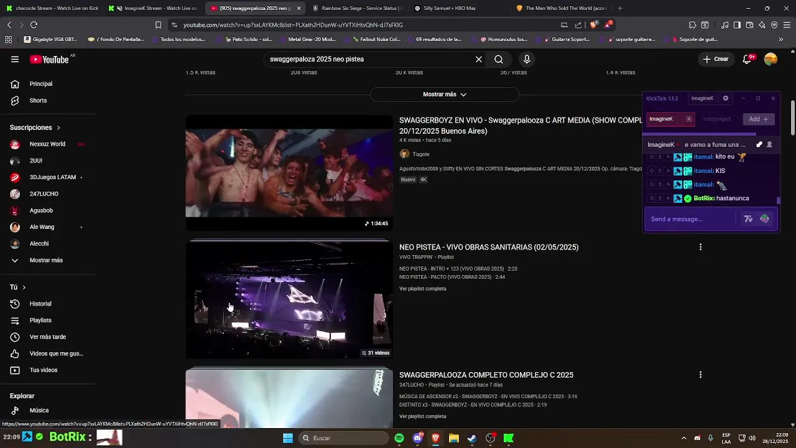The width and height of the screenshot is (796, 448).
Task: Reload the page with the browser refresh icon
Action: pyautogui.click(x=34, y=25)
